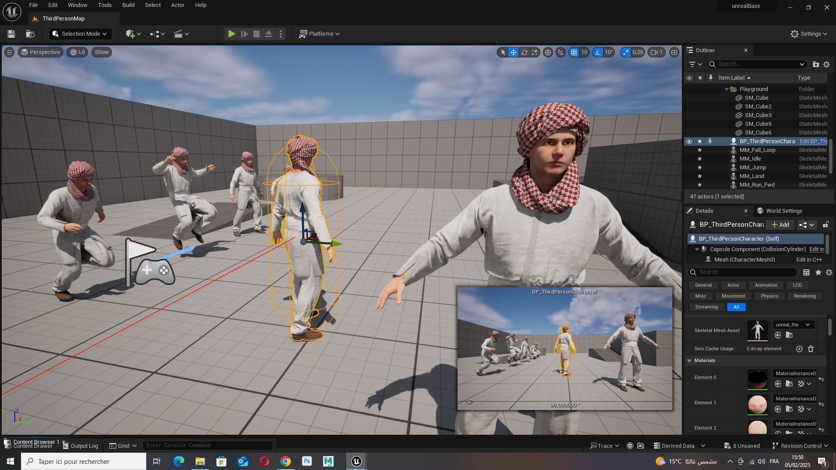Screen dimensions: 836x470
Task: Toggle surface snapping icon
Action: click(x=561, y=52)
